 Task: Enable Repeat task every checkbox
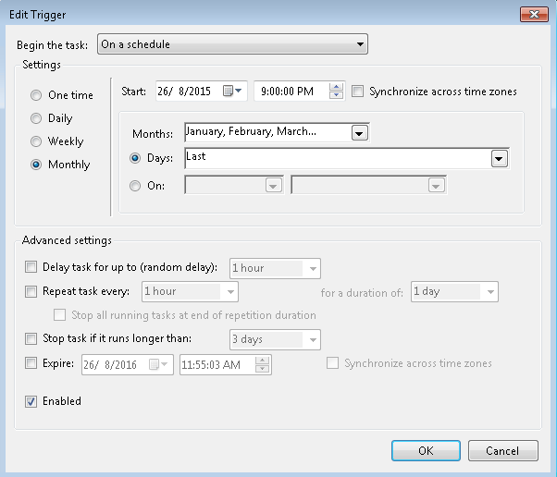[x=31, y=291]
